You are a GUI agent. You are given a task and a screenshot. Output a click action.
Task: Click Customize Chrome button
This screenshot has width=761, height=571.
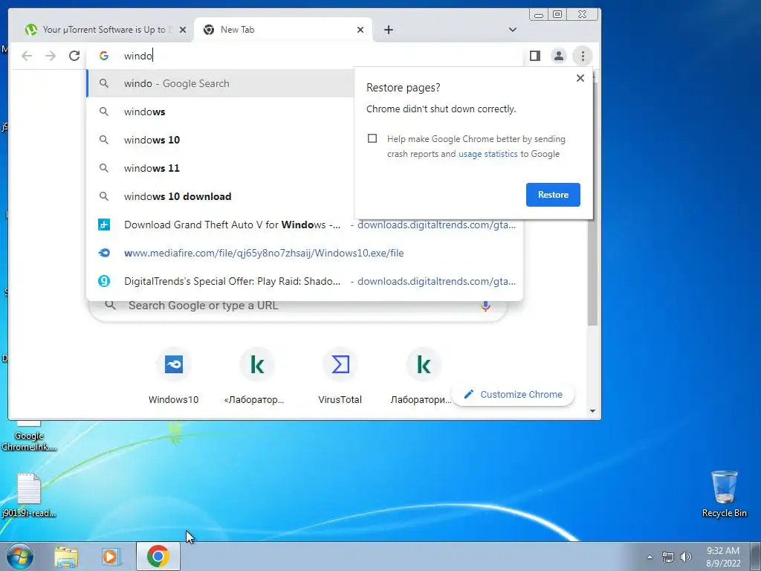pos(513,394)
